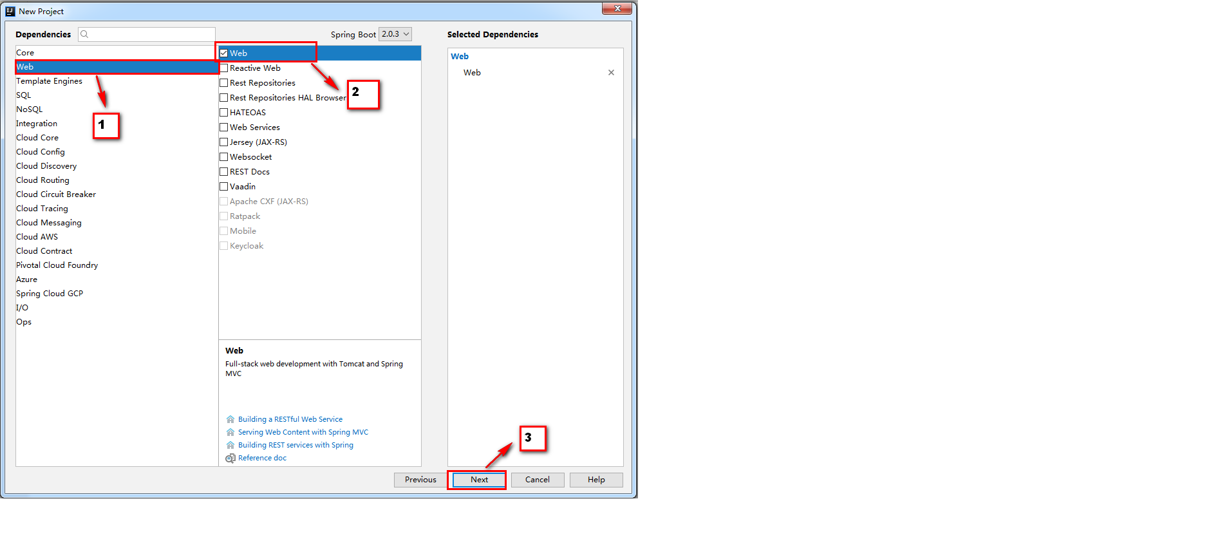Click the guide icon beside Building a RESTful Web Service
The width and height of the screenshot is (1229, 548).
pos(230,419)
